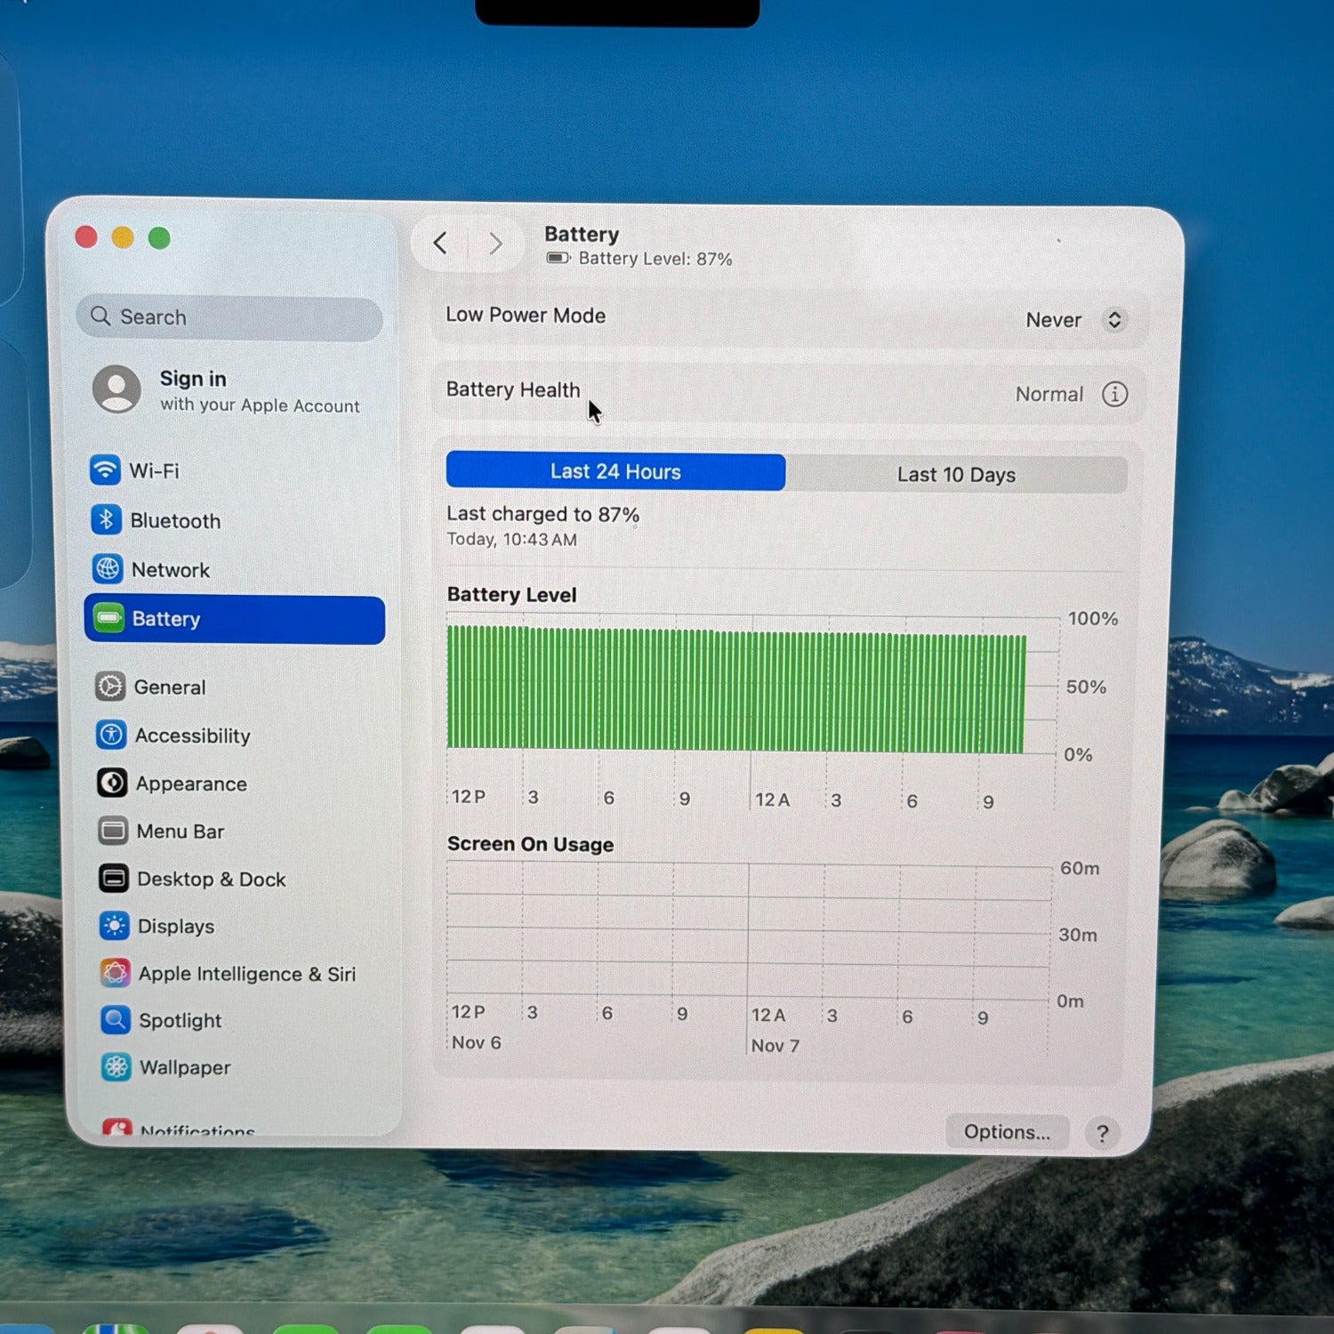
Task: Open Wallpaper settings
Action: pos(184,1067)
